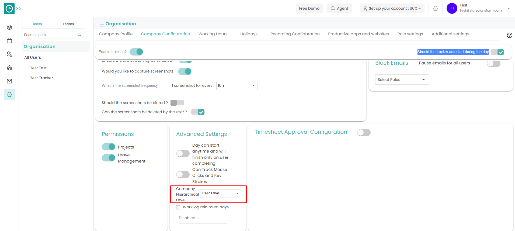The image size is (515, 231).
Task: Open the mail envelope icon in sidebar
Action: coord(9,81)
